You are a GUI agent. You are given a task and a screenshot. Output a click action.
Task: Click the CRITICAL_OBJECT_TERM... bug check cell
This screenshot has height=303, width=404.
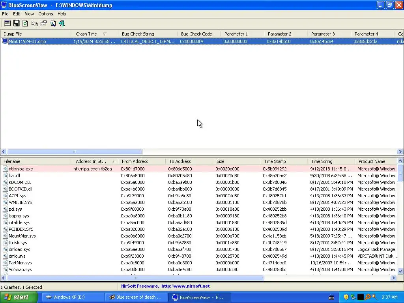pyautogui.click(x=148, y=41)
